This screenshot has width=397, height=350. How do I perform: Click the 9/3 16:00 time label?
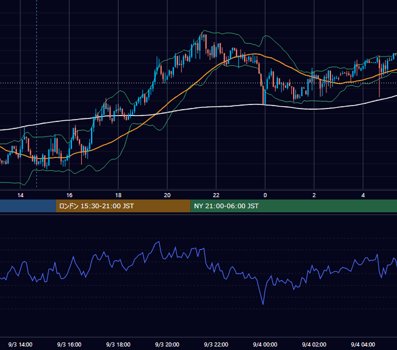click(x=69, y=344)
